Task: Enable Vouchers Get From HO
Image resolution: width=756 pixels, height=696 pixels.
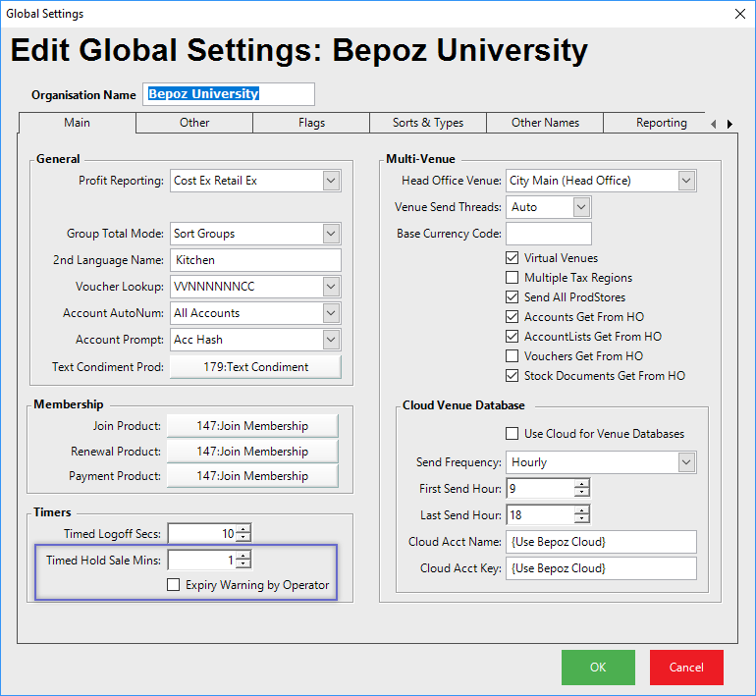Action: point(513,355)
